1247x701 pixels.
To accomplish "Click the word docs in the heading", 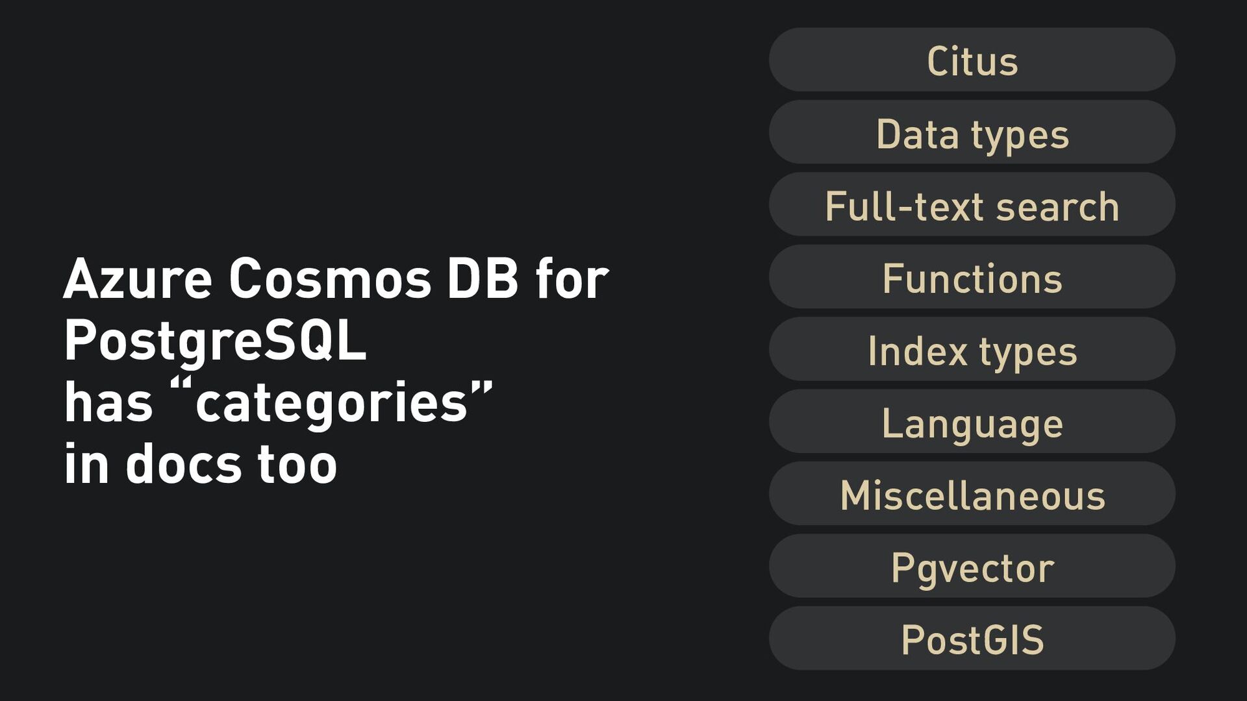I will point(184,463).
